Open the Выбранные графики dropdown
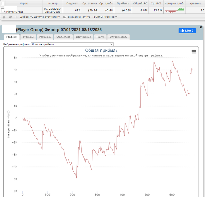 [x=72, y=44]
